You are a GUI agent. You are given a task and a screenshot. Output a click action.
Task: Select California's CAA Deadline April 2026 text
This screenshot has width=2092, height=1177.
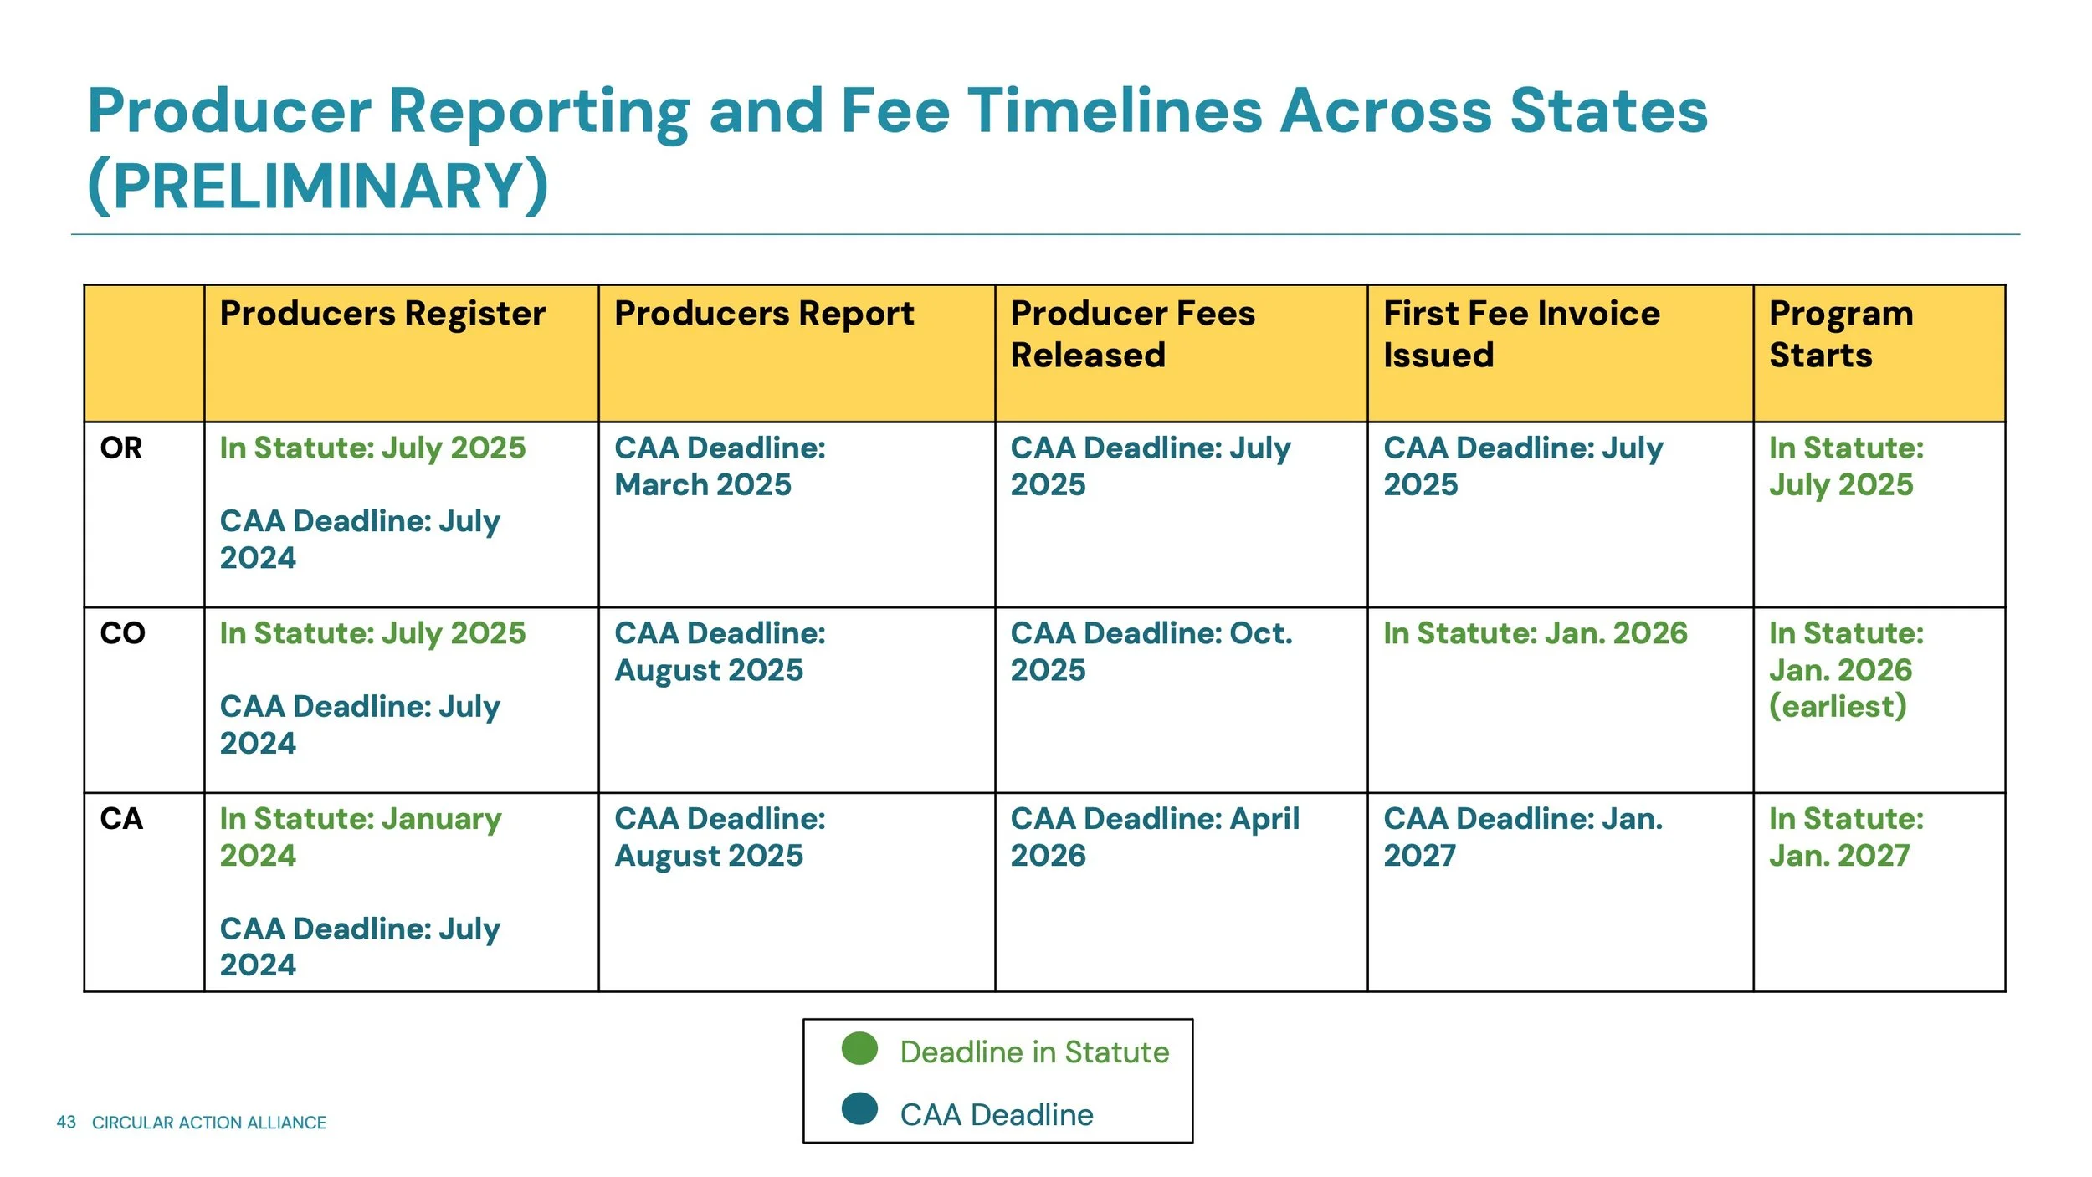coord(1154,837)
